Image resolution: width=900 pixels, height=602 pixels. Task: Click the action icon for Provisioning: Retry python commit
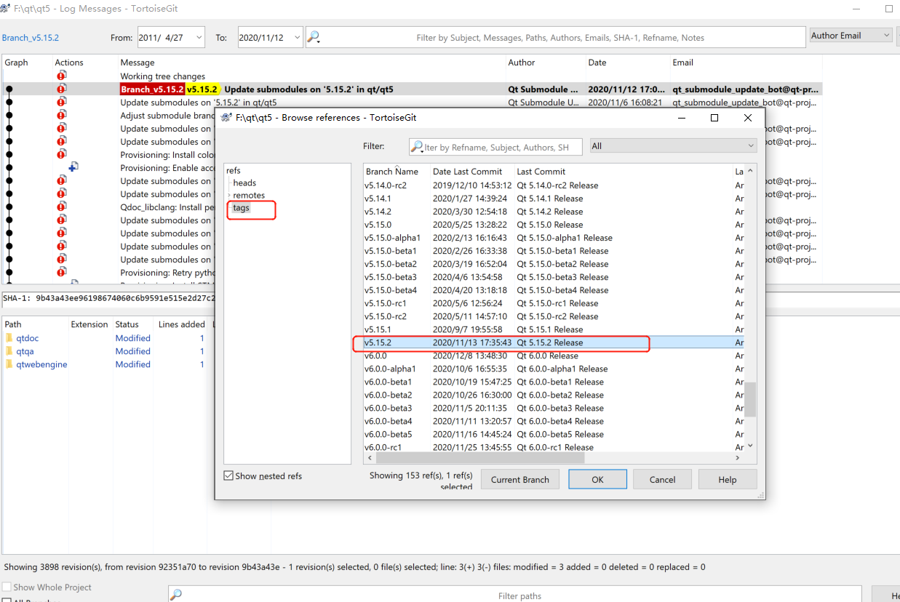coord(61,272)
